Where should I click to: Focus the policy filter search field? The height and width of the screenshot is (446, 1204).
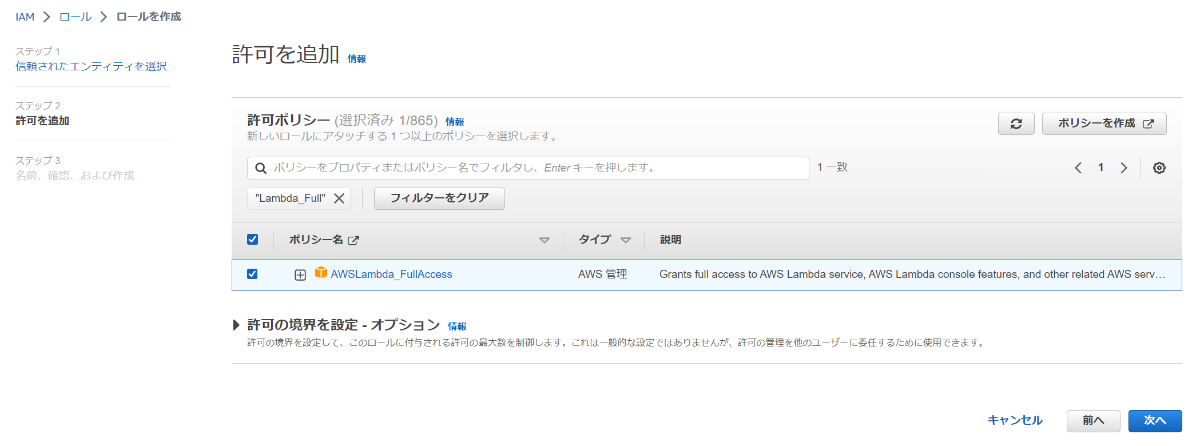[x=528, y=168]
